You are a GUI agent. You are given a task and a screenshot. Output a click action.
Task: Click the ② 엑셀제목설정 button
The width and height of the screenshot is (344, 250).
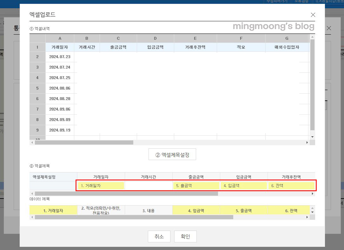[172, 154]
